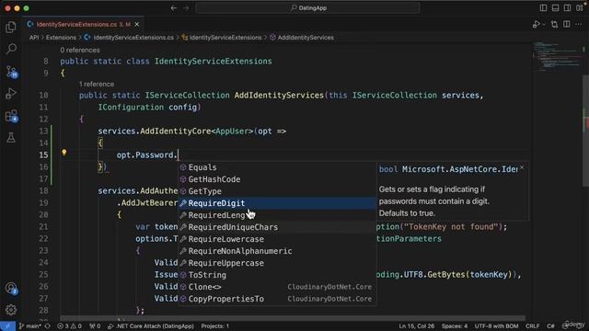This screenshot has height=331, width=589.
Task: Open the Explorer view in activity bar
Action: pyautogui.click(x=11, y=27)
